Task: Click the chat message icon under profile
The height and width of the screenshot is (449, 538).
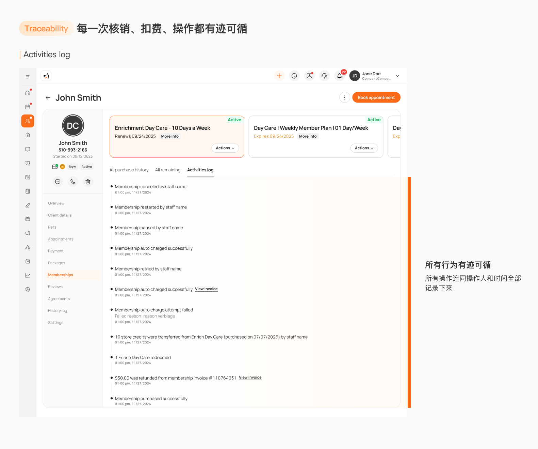Action: tap(58, 182)
